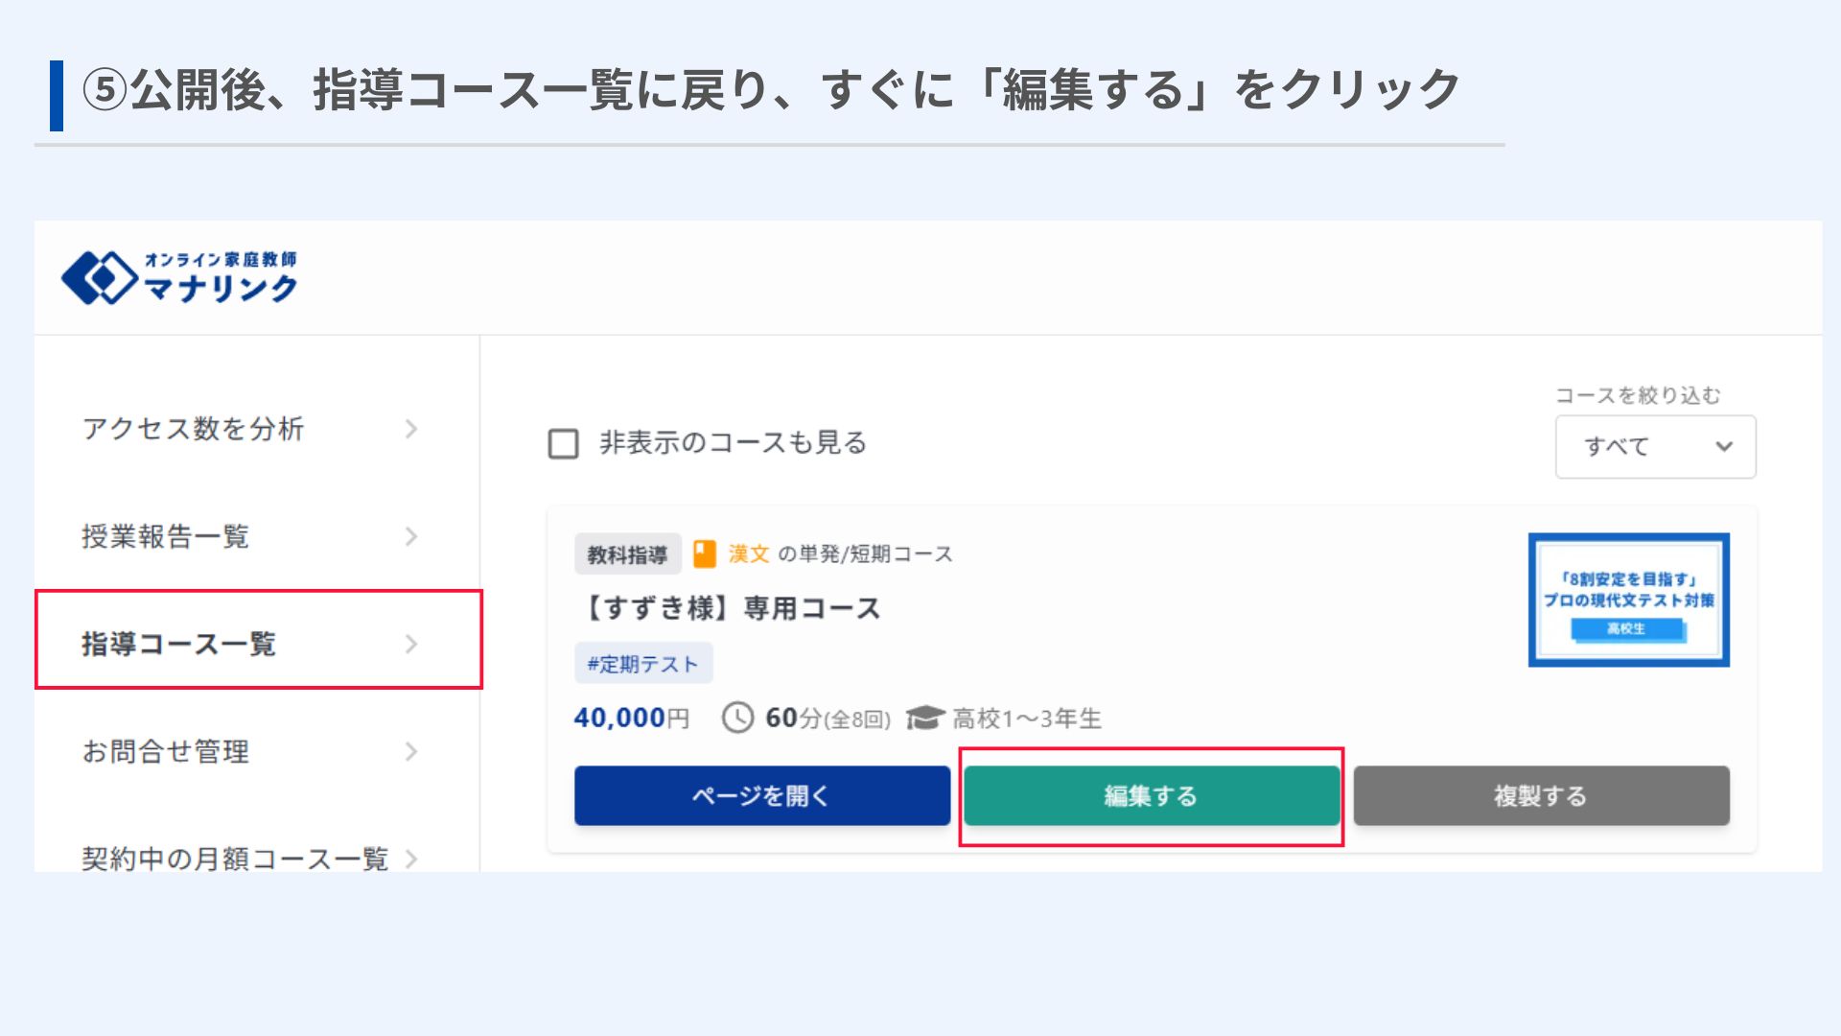
Task: Click the chevron next to 契約中の月額コース一覧
Action: [411, 859]
